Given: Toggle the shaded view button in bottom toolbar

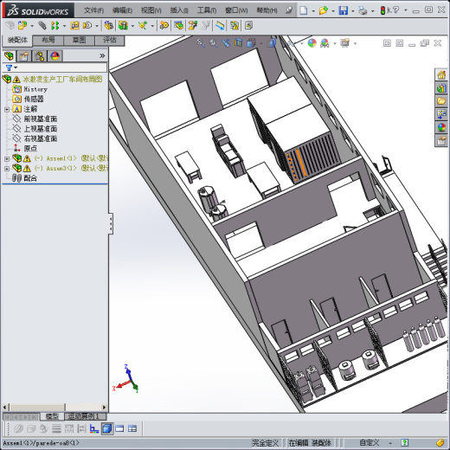Looking at the screenshot, I should click(107, 428).
